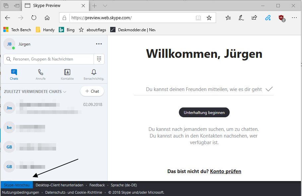Switch to the Anrufe tab

[x=40, y=75]
